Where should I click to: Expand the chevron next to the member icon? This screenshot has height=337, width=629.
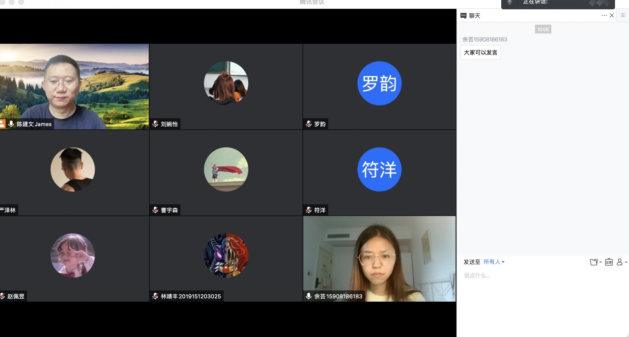pyautogui.click(x=626, y=262)
